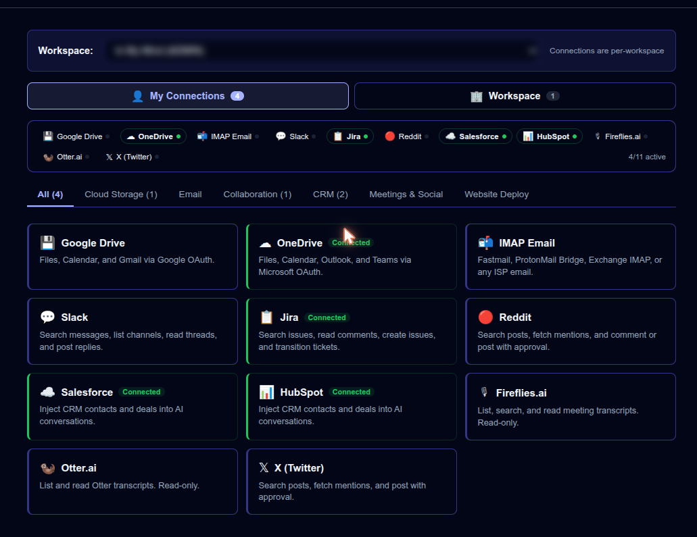Viewport: 697px width, 537px height.
Task: Click the mailbox icon on IMAP Email card
Action: [x=485, y=242]
